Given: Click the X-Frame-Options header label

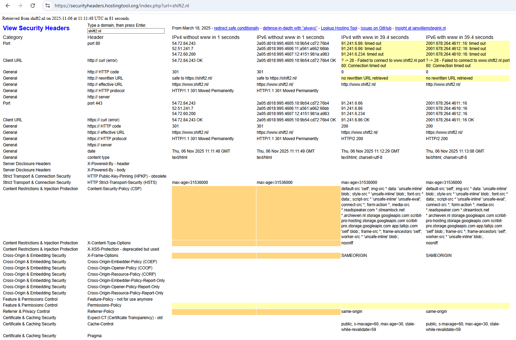Looking at the screenshot, I should point(103,256).
